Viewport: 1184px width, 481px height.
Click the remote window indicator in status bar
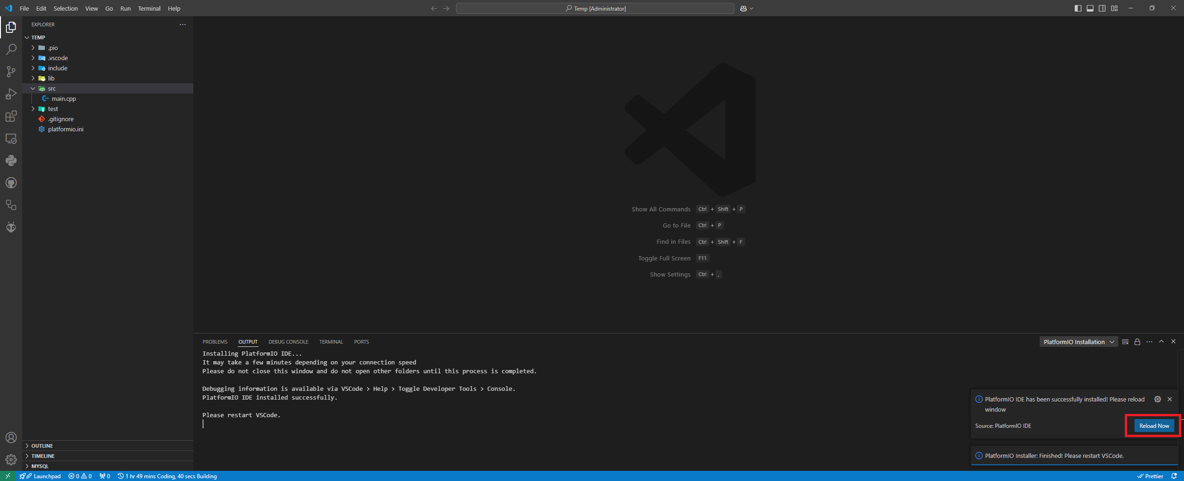[x=8, y=476]
